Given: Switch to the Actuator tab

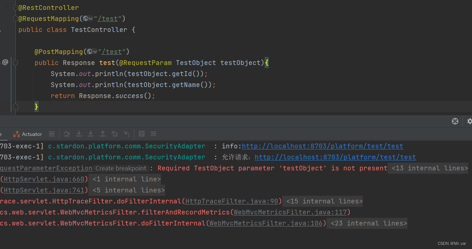Looking at the screenshot, I should click(x=32, y=134).
